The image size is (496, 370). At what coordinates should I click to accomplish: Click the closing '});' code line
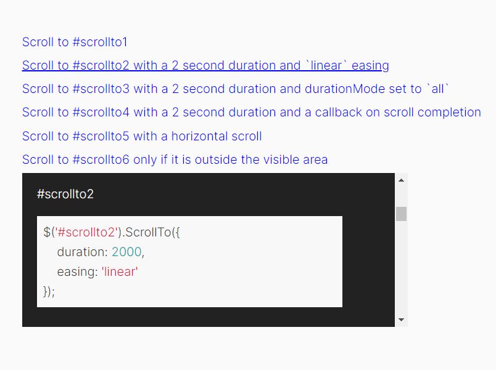point(49,291)
